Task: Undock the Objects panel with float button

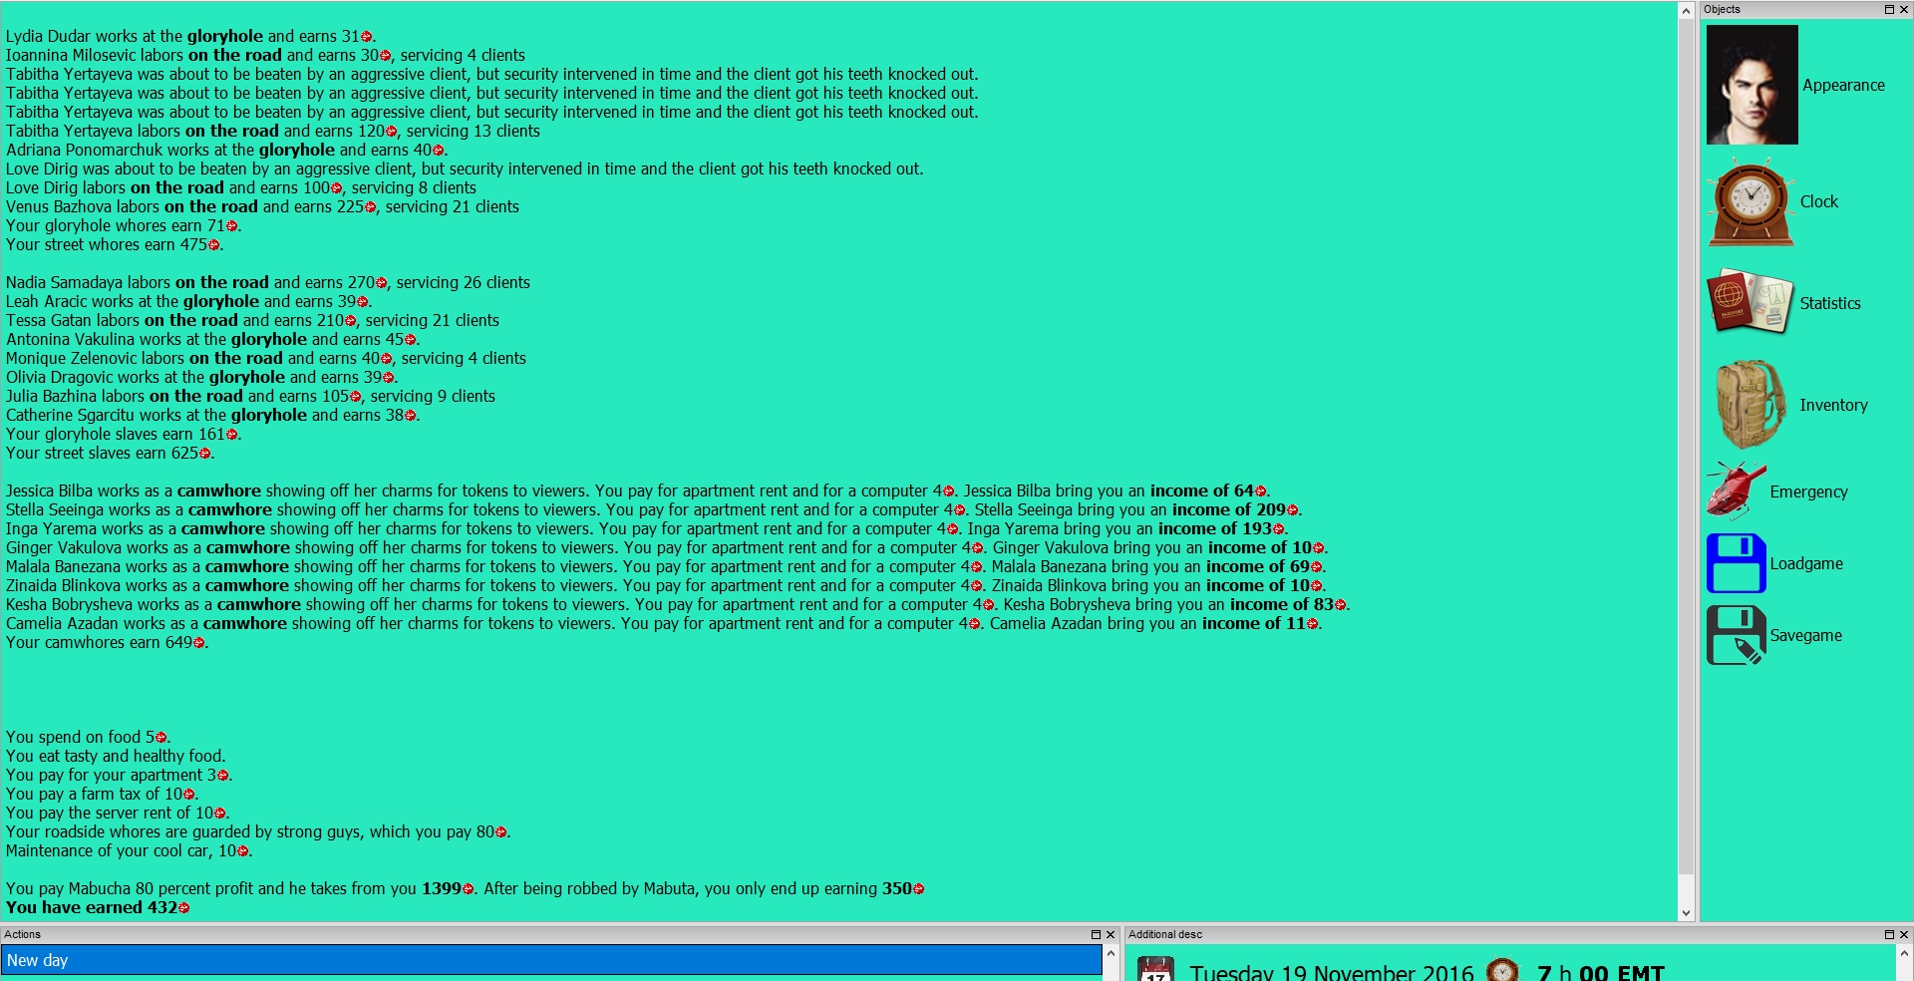Action: pyautogui.click(x=1888, y=9)
